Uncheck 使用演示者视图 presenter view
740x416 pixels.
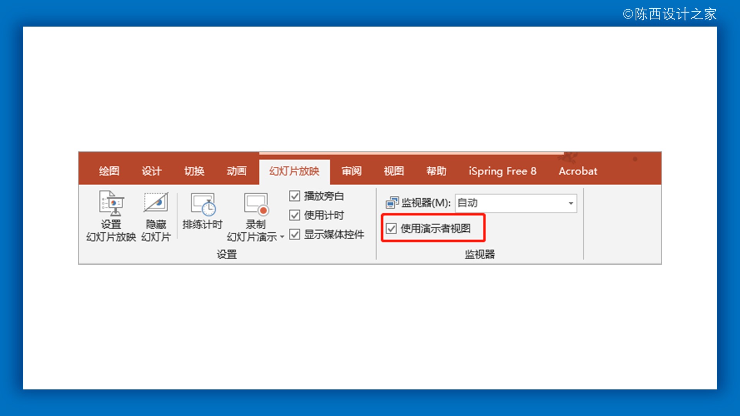coord(391,228)
